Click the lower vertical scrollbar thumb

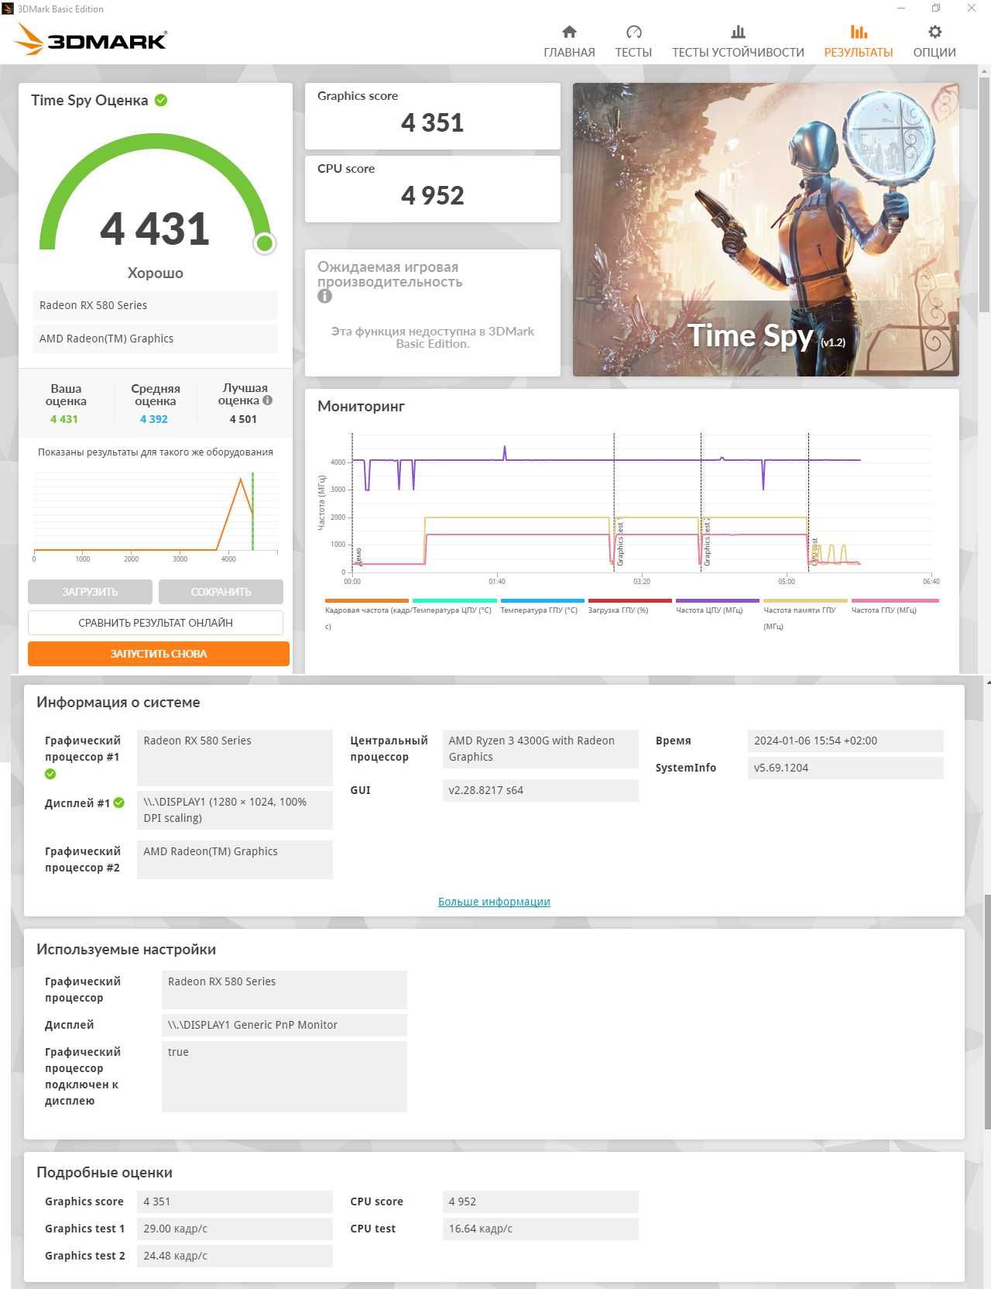pyautogui.click(x=987, y=1011)
